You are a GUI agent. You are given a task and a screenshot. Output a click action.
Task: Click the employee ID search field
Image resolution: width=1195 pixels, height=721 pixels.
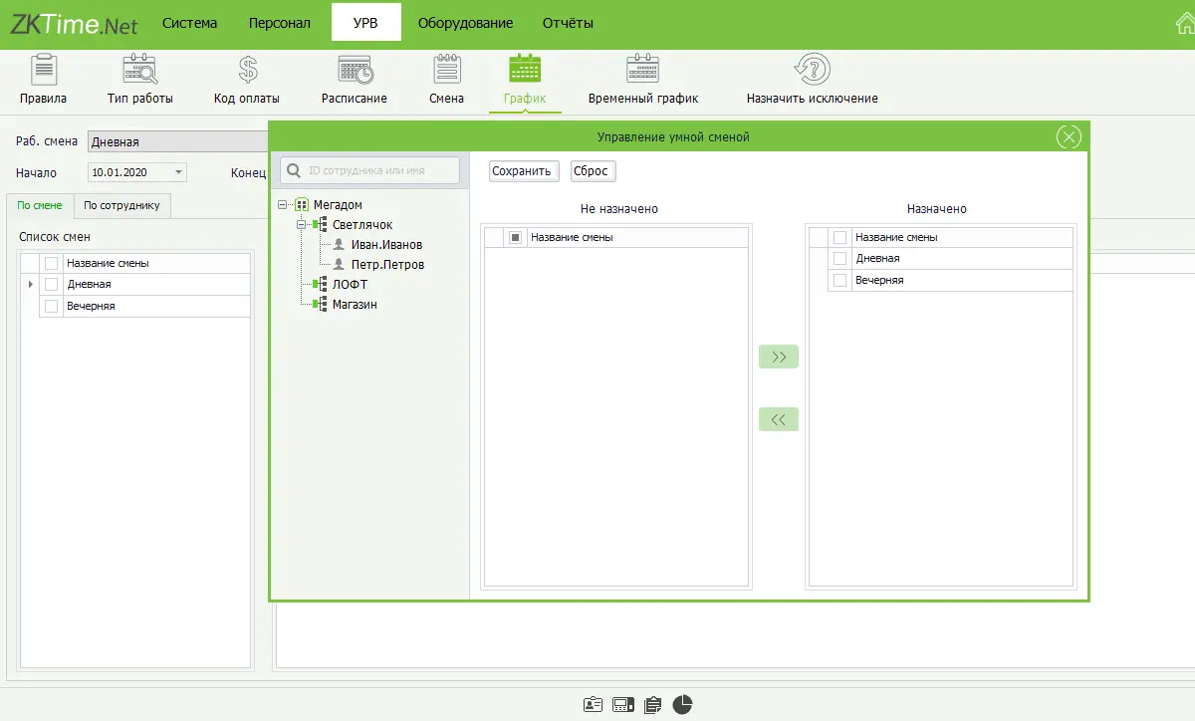point(380,170)
